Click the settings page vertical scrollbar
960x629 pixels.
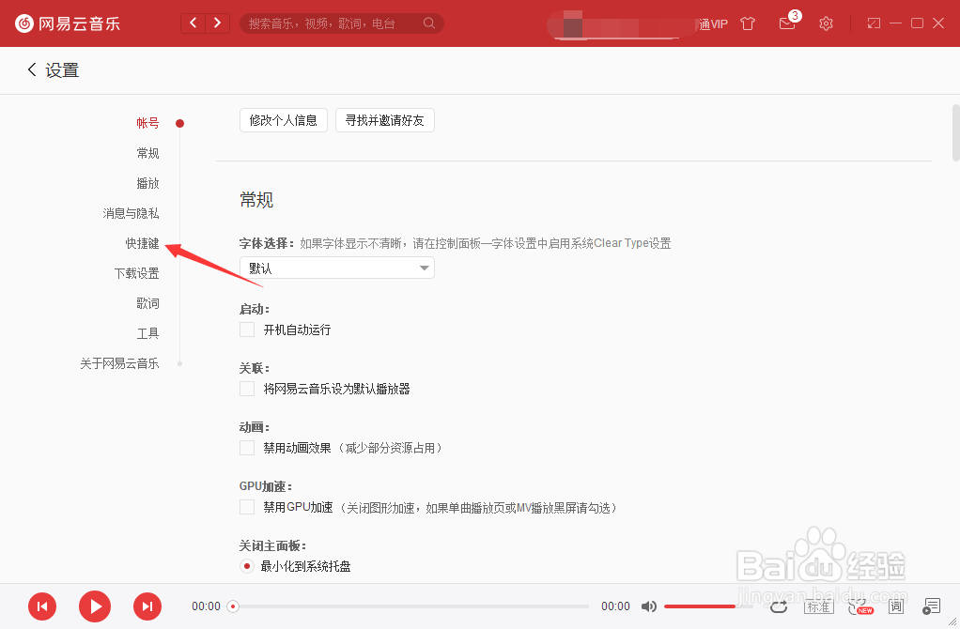click(x=955, y=132)
